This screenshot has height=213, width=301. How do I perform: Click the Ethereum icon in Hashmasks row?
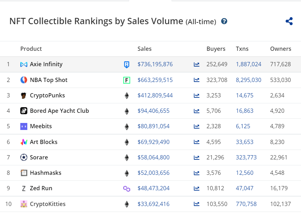pos(127,173)
